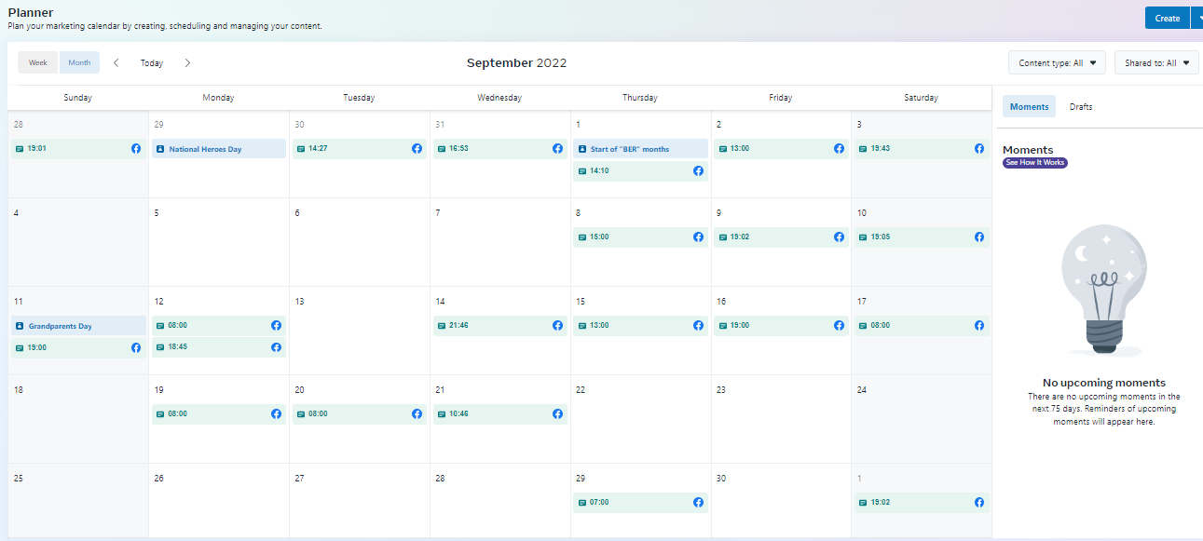Select September 5 day cell
1203x541 pixels.
pyautogui.click(x=219, y=242)
